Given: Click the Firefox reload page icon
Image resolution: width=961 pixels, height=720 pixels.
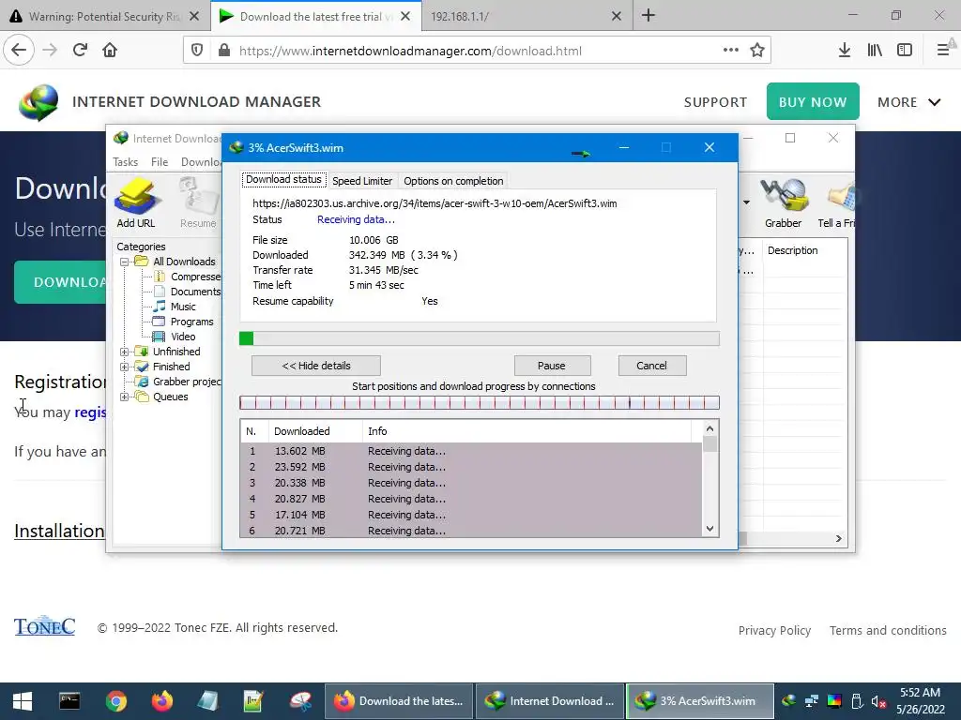Looking at the screenshot, I should pyautogui.click(x=80, y=51).
